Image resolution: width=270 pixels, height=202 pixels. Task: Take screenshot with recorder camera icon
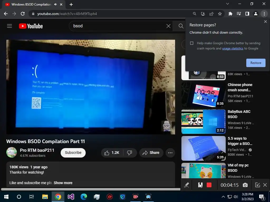click(x=245, y=185)
